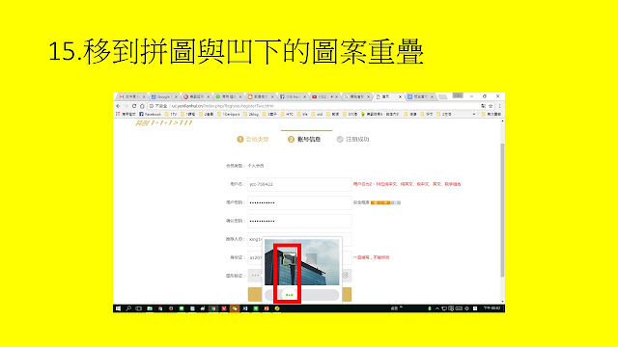Open the HTC bookmarks folder
Image resolution: width=618 pixels, height=347 pixels.
[x=287, y=114]
